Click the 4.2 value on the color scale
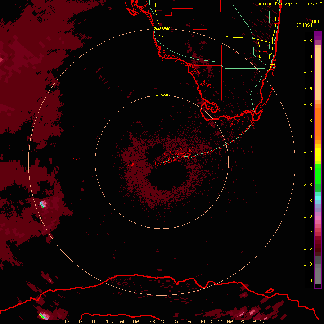 [x=308, y=153]
